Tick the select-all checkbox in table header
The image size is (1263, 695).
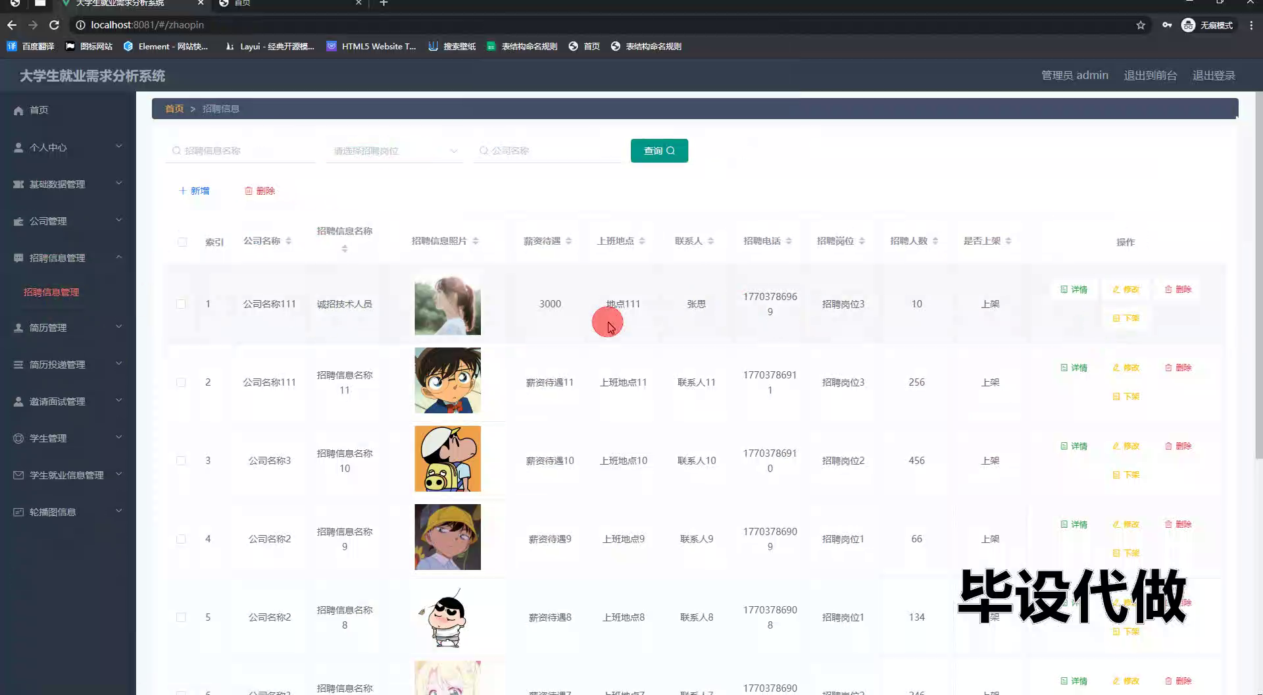pyautogui.click(x=182, y=242)
